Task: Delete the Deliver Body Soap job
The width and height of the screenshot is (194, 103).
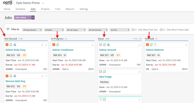Action: click(46, 45)
